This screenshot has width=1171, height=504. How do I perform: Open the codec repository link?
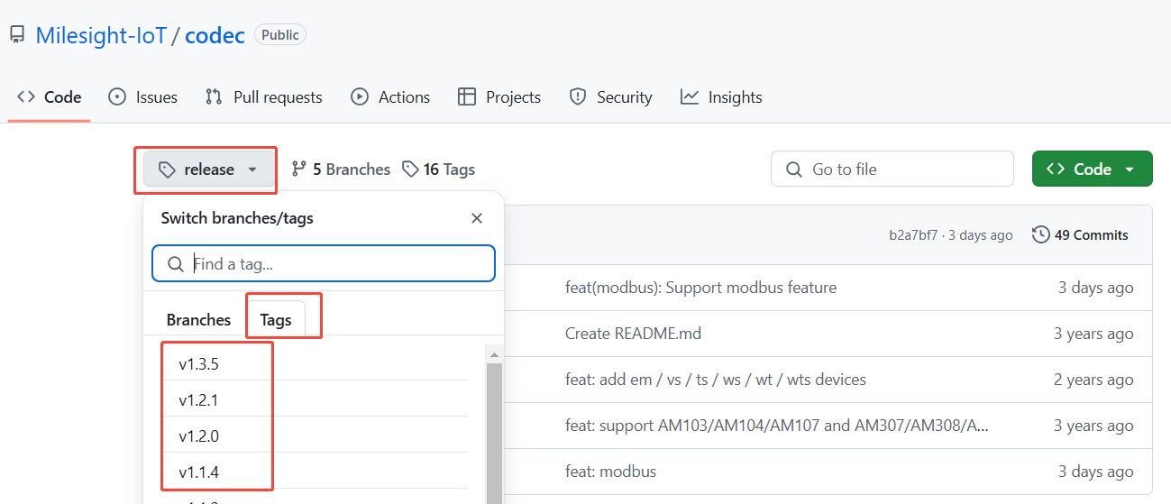point(215,35)
